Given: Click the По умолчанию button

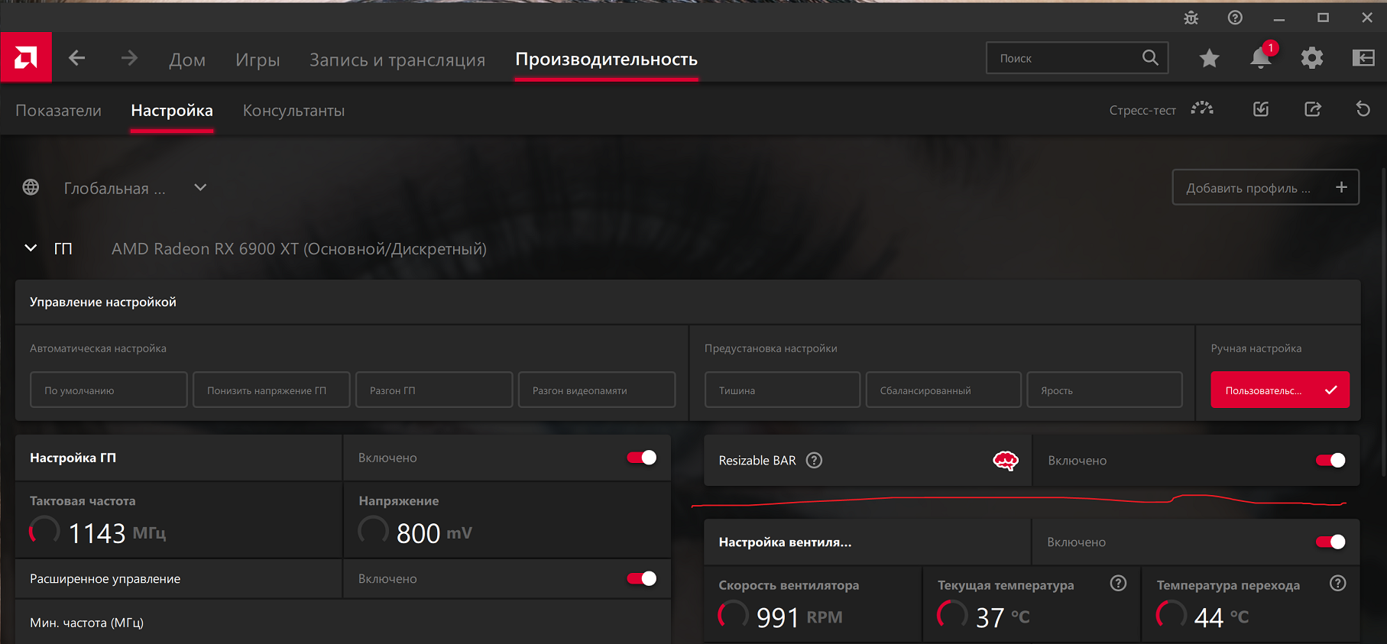Looking at the screenshot, I should (109, 390).
